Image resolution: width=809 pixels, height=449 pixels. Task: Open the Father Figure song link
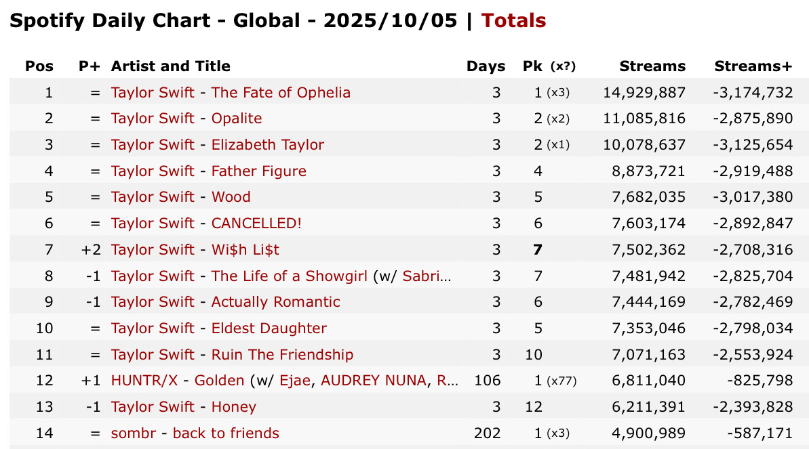(x=258, y=171)
